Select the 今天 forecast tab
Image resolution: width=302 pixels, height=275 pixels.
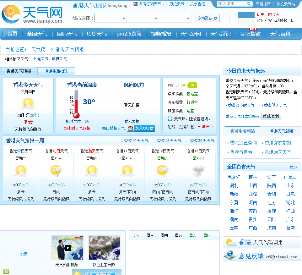pos(136,235)
